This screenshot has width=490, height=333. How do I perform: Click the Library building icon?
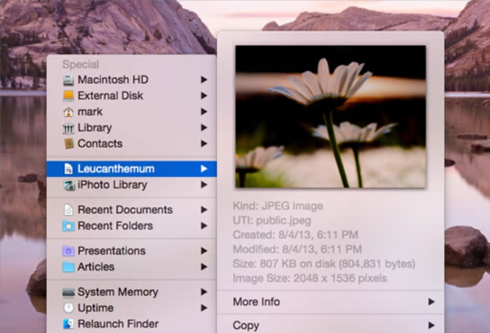click(x=68, y=128)
